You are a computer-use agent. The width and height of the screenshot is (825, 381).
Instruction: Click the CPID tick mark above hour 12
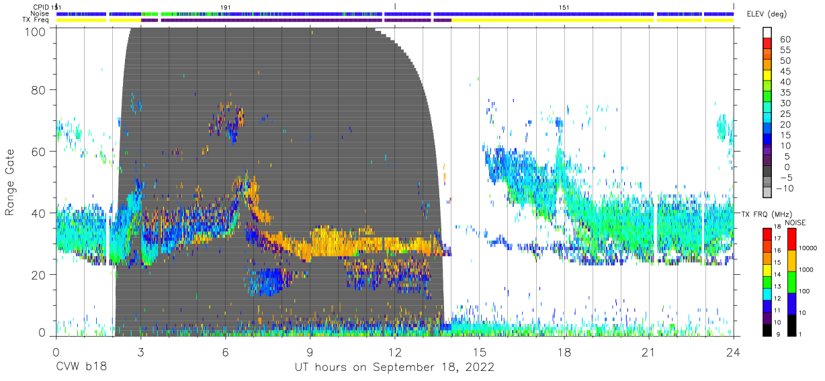coord(395,6)
